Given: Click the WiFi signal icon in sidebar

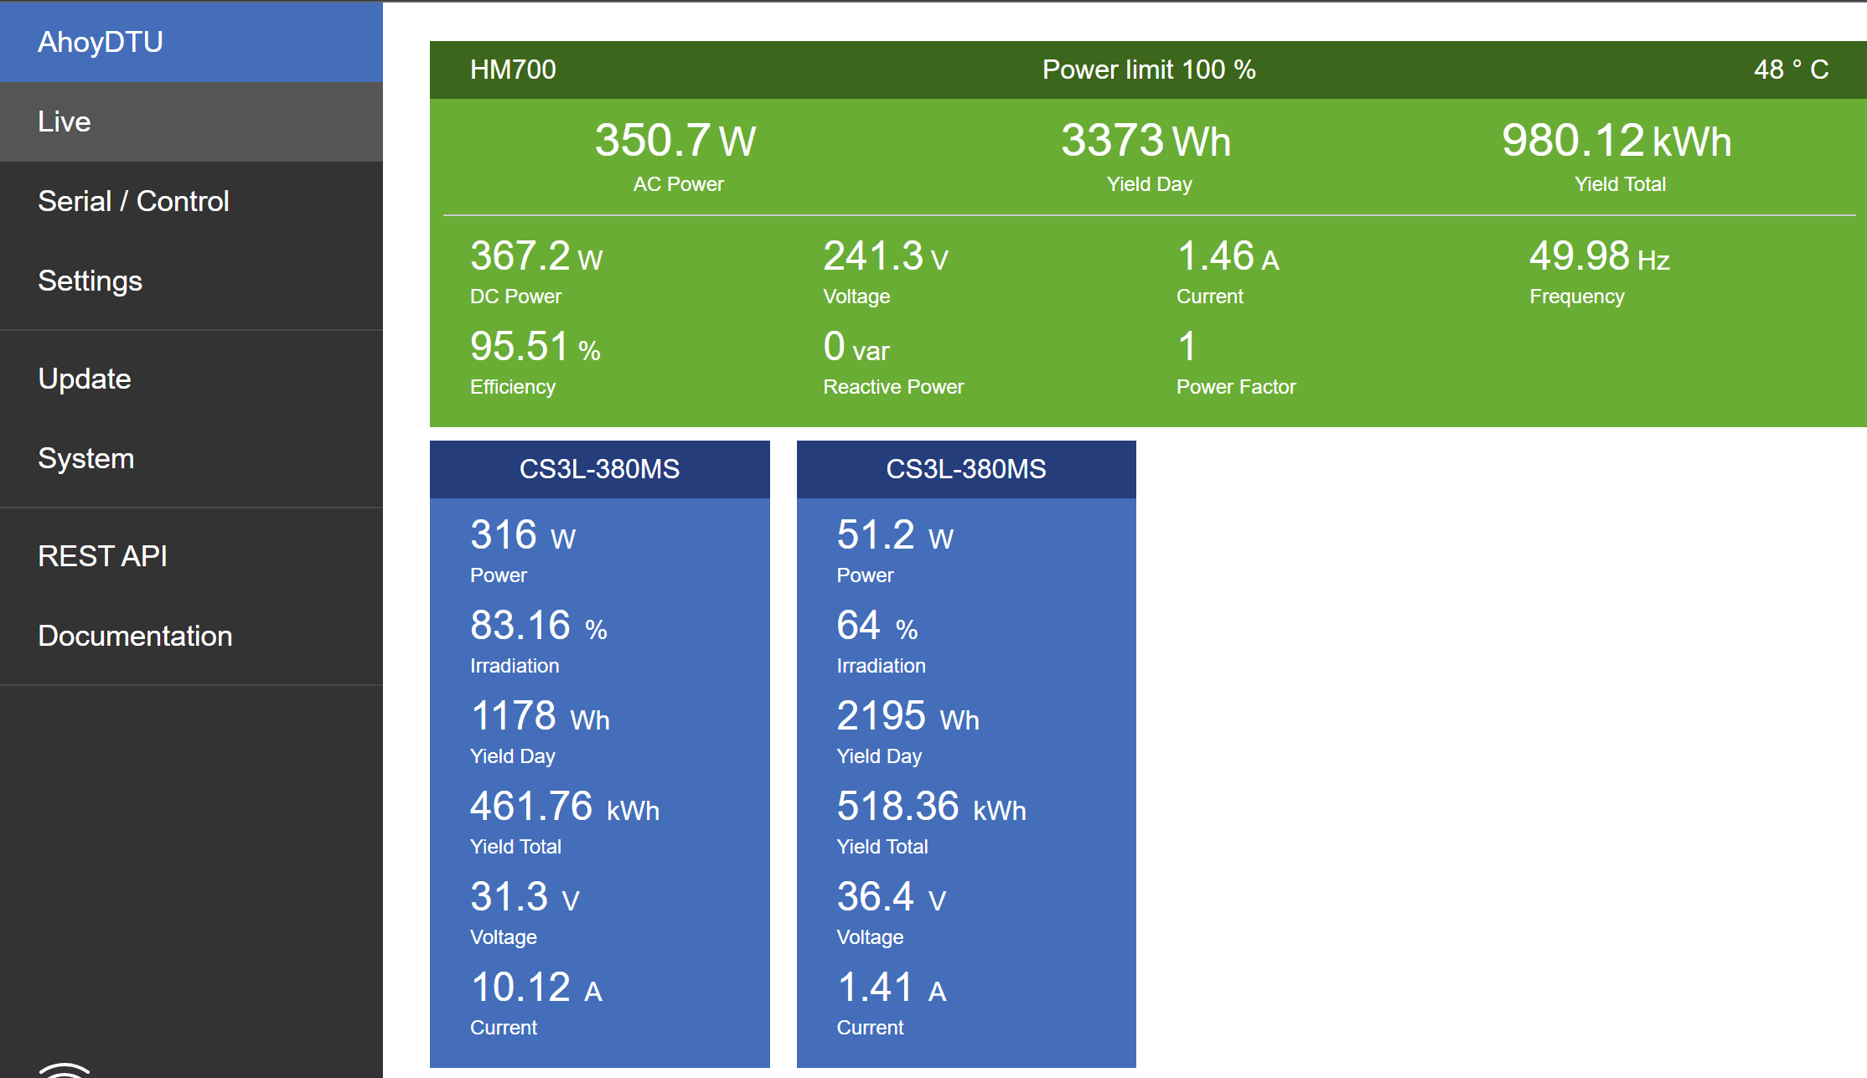Looking at the screenshot, I should click(x=64, y=1070).
